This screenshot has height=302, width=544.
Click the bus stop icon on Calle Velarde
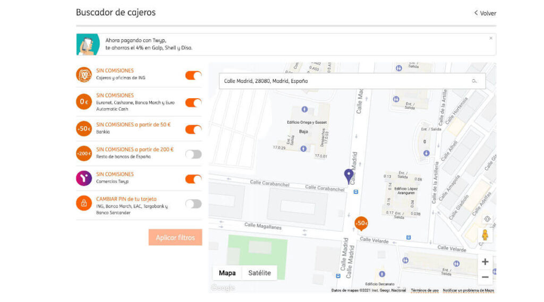click(409, 237)
